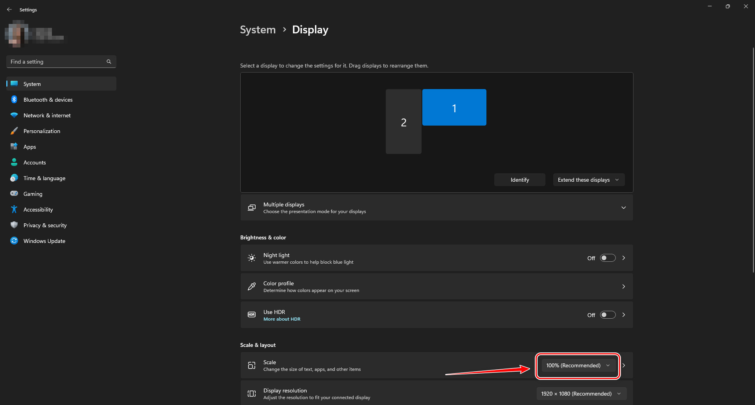Image resolution: width=755 pixels, height=405 pixels.
Task: Open the Scale 100% (Recommended) dropdown
Action: click(578, 365)
